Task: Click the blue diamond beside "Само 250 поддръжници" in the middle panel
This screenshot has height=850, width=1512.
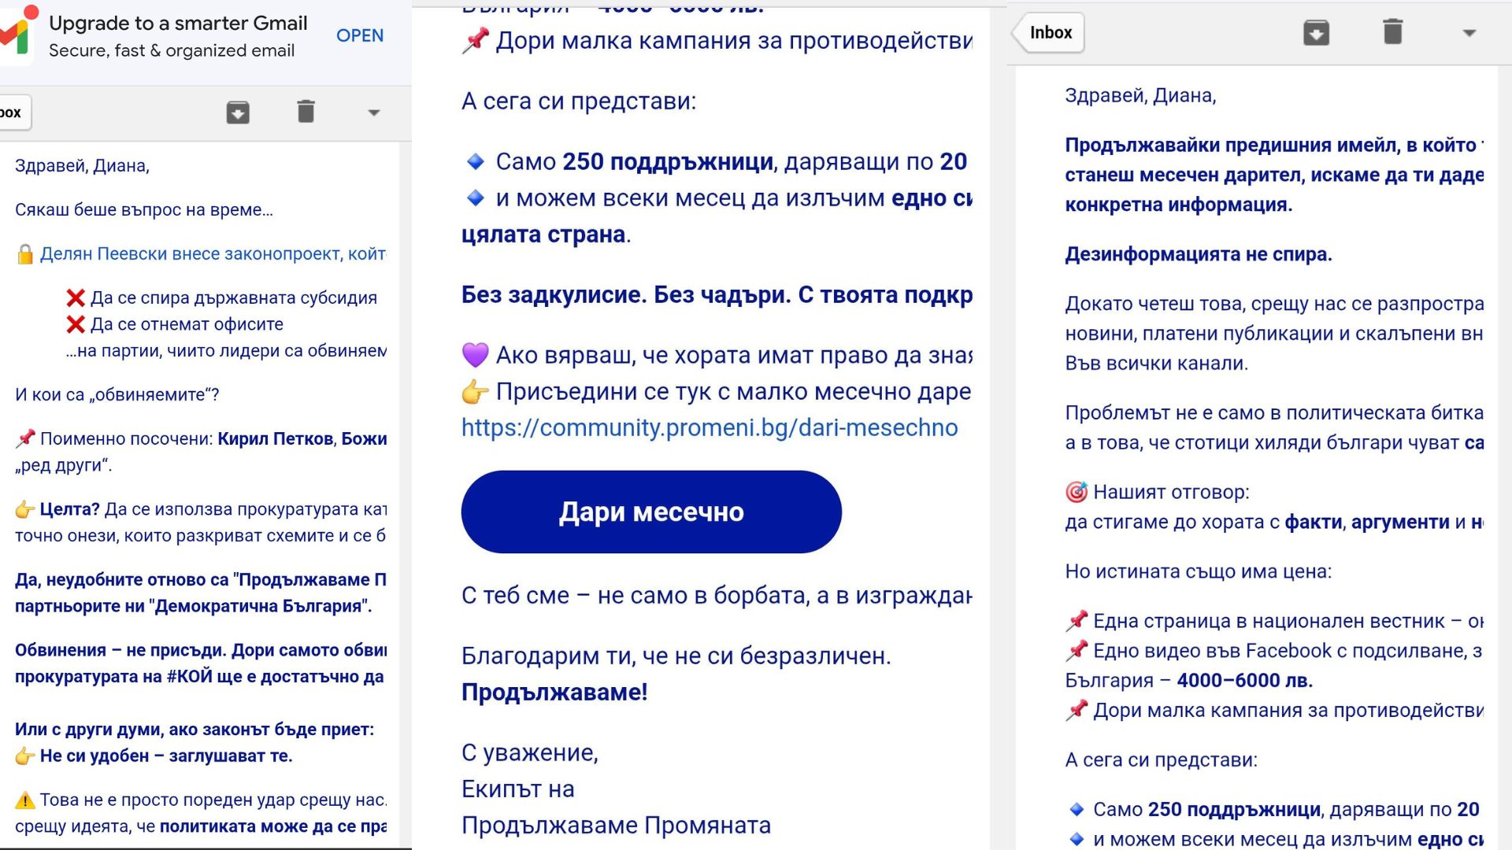Action: coord(476,161)
